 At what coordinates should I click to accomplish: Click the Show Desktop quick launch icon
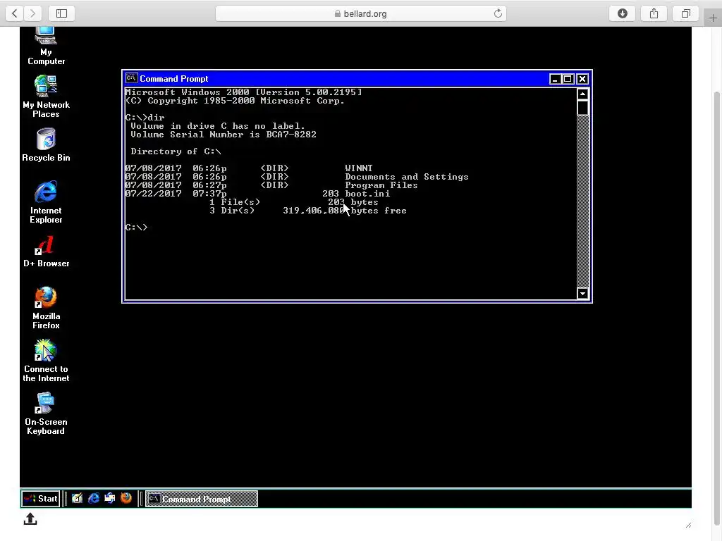[77, 498]
